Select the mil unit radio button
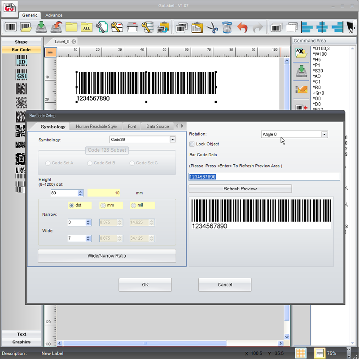 point(134,206)
